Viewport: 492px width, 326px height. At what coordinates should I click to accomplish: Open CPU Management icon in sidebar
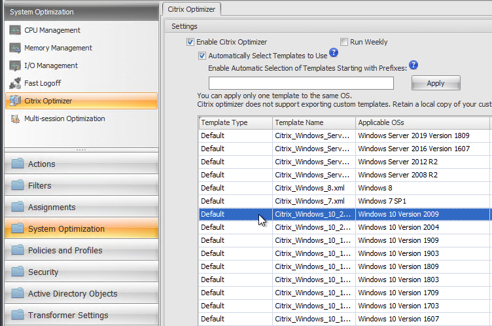coord(15,30)
